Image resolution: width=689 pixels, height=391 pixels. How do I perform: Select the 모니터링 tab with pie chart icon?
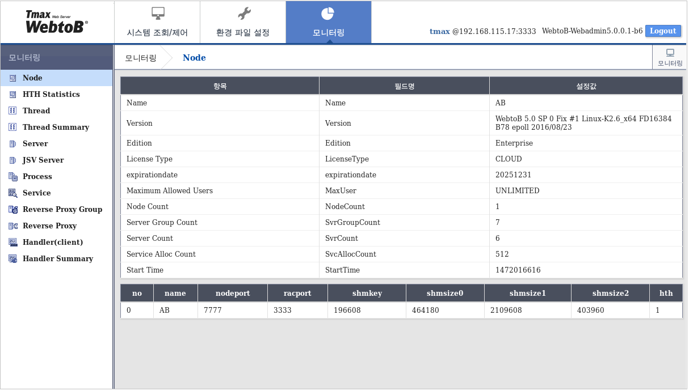click(x=328, y=22)
